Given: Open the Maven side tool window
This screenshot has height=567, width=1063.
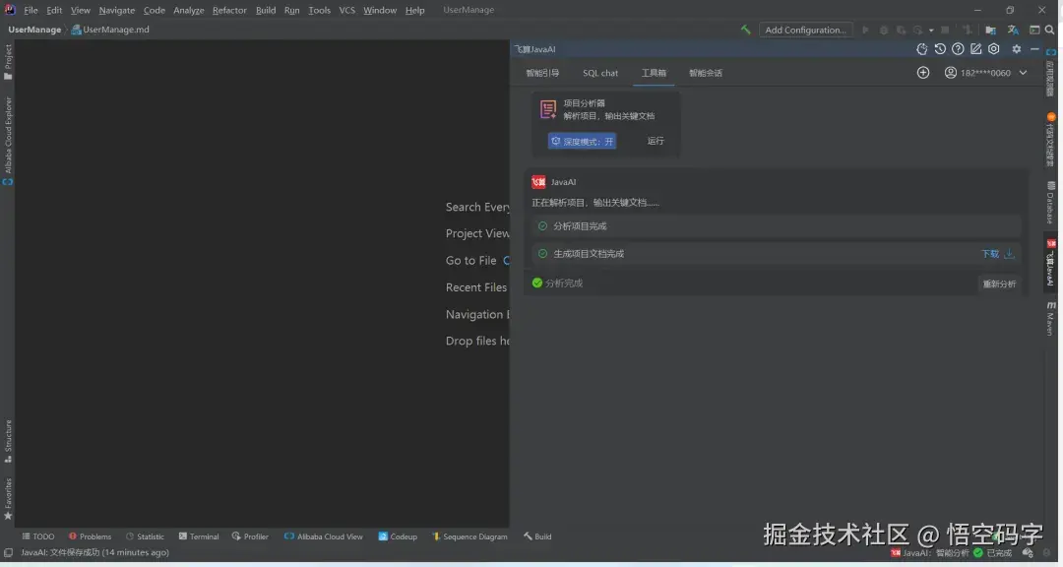Looking at the screenshot, I should pyautogui.click(x=1050, y=319).
